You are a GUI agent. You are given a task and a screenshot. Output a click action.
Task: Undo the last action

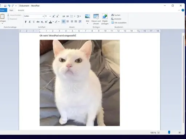click(x=9, y=6)
